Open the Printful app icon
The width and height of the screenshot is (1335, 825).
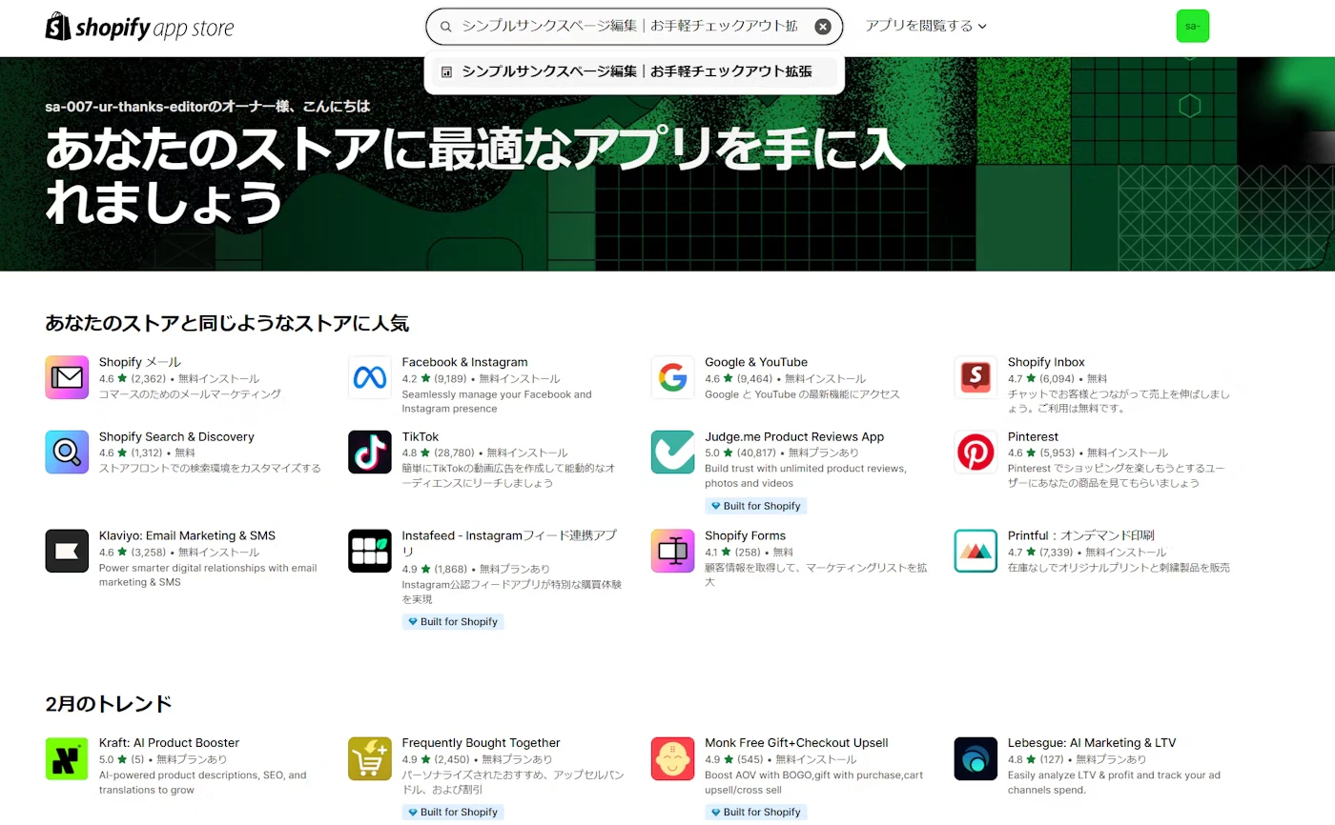pyautogui.click(x=976, y=551)
